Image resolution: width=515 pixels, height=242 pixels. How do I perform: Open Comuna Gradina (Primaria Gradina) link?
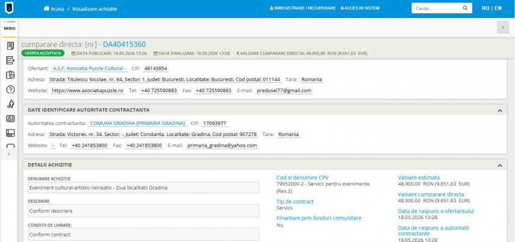click(137, 123)
